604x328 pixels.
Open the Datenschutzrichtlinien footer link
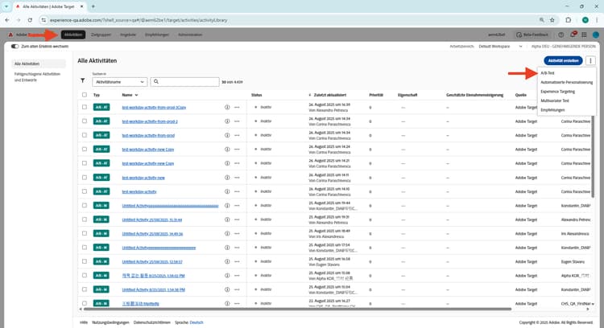click(x=151, y=322)
